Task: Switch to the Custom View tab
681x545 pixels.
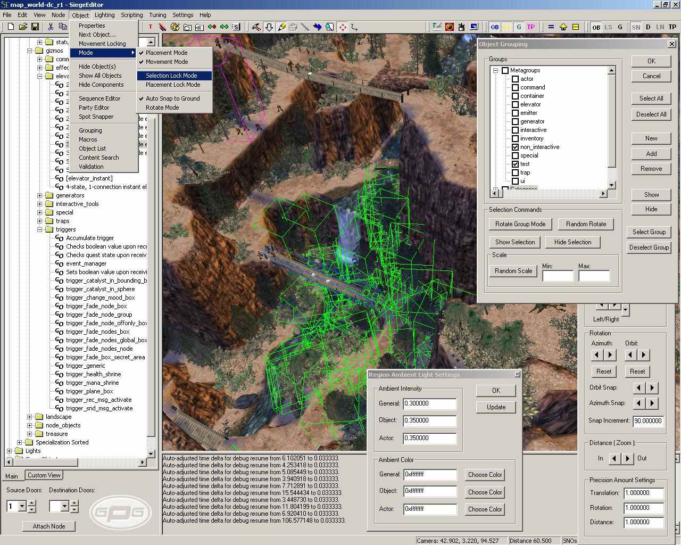Action: click(44, 475)
